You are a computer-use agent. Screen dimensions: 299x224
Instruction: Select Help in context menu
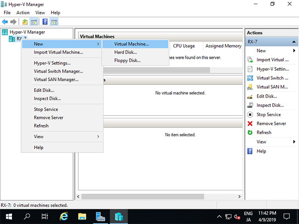[62, 147]
